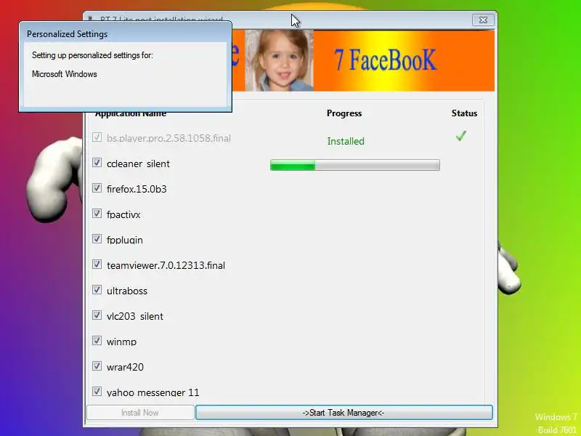Toggle the ultraboss checkbox
The height and width of the screenshot is (436, 581).
tap(97, 289)
